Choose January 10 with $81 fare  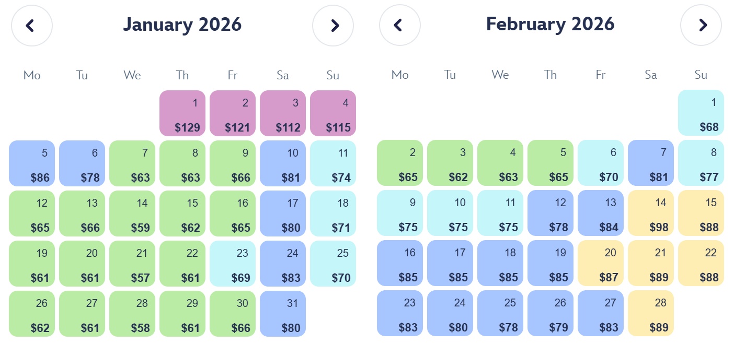point(283,163)
